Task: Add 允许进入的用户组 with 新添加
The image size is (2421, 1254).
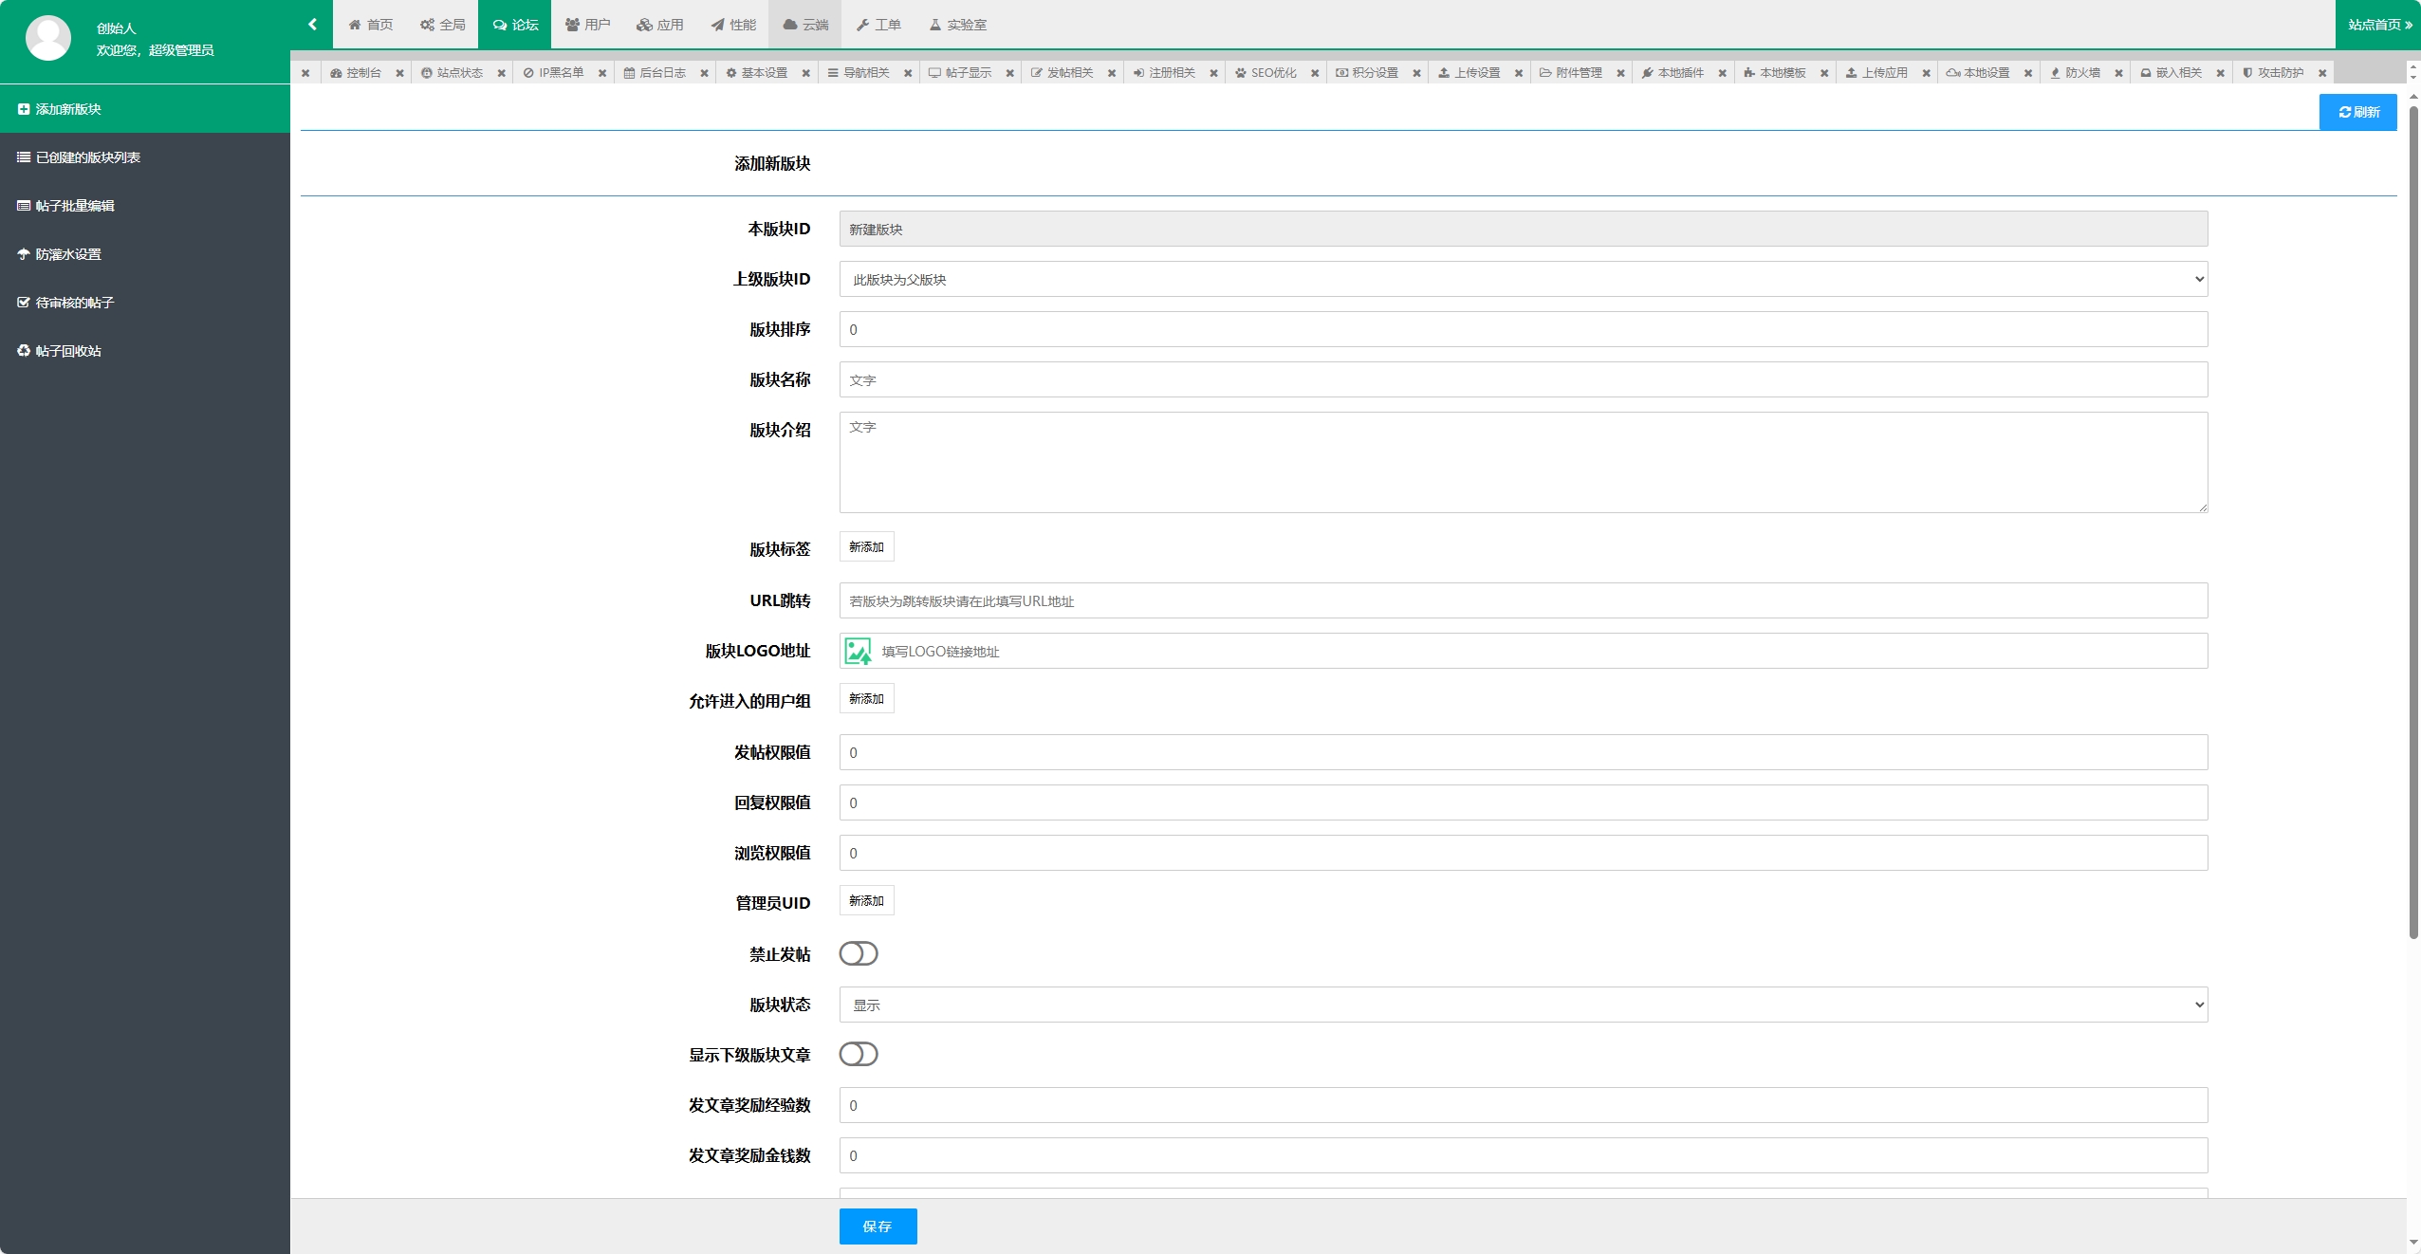Action: [866, 699]
